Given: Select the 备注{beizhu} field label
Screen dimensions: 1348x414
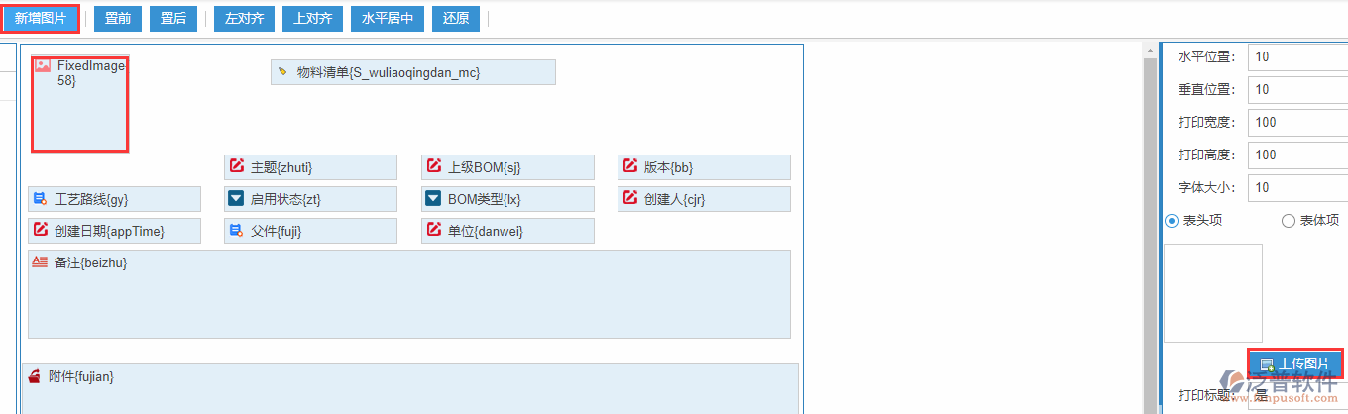Looking at the screenshot, I should pos(91,262).
